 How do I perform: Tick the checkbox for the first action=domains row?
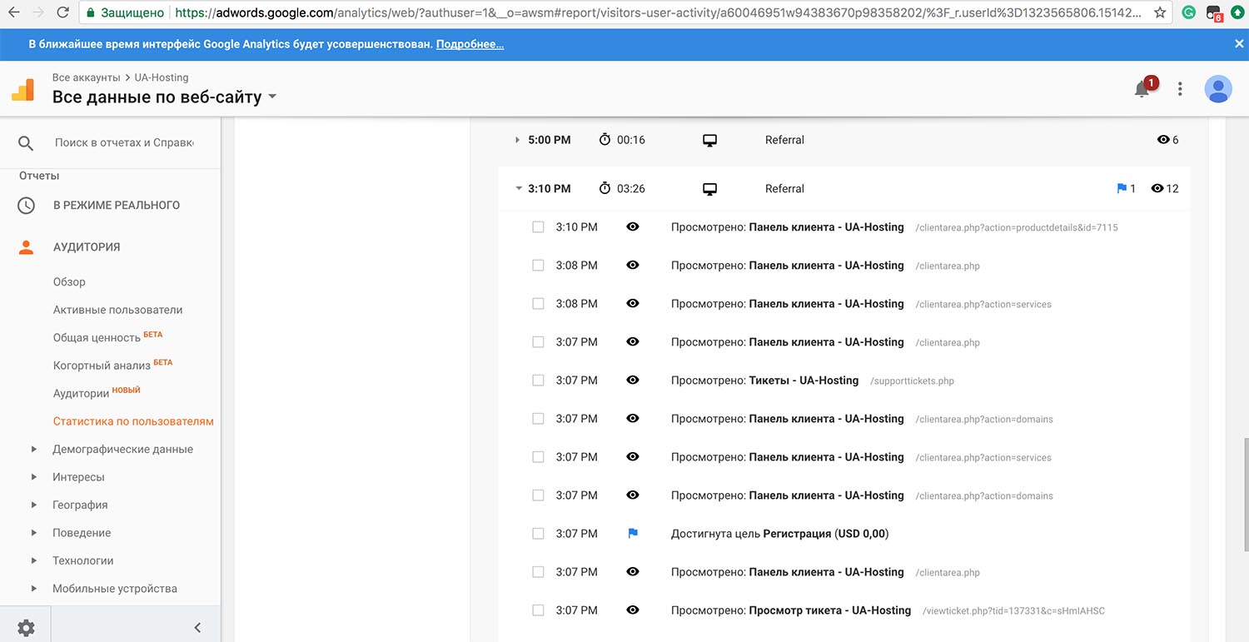coord(538,419)
